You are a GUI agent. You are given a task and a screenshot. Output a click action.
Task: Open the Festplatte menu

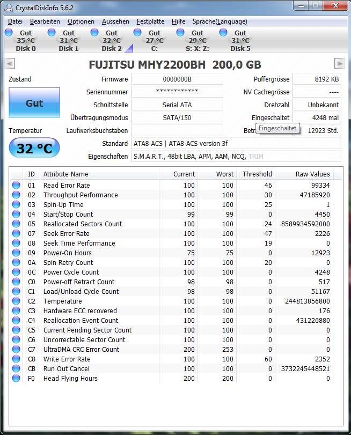click(x=150, y=21)
